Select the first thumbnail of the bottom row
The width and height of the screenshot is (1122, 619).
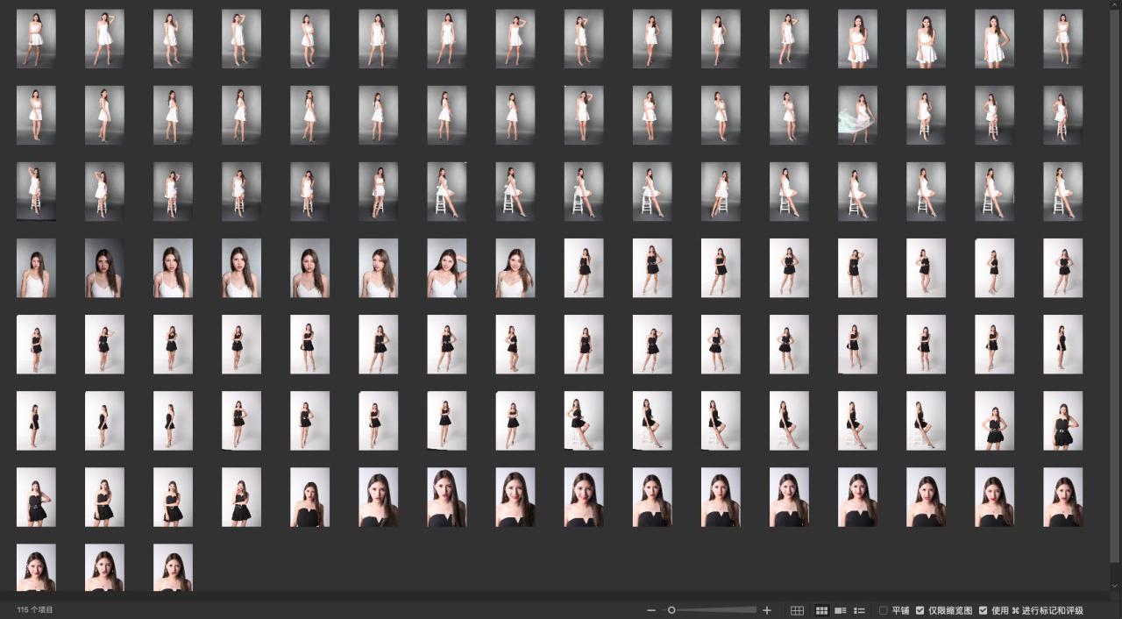36,567
